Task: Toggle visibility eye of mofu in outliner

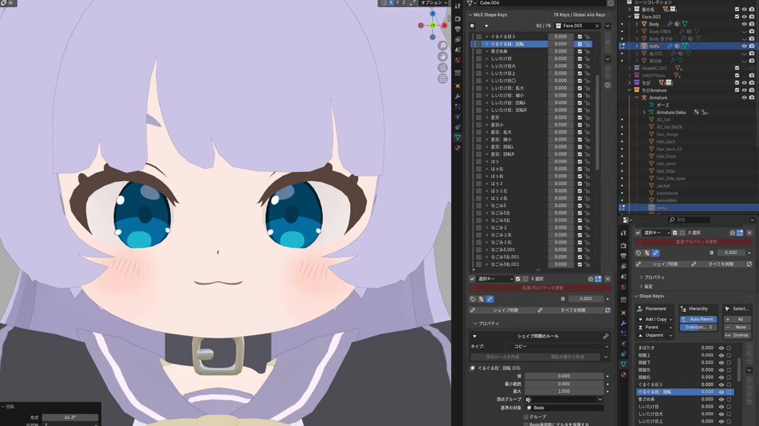Action: pos(744,46)
